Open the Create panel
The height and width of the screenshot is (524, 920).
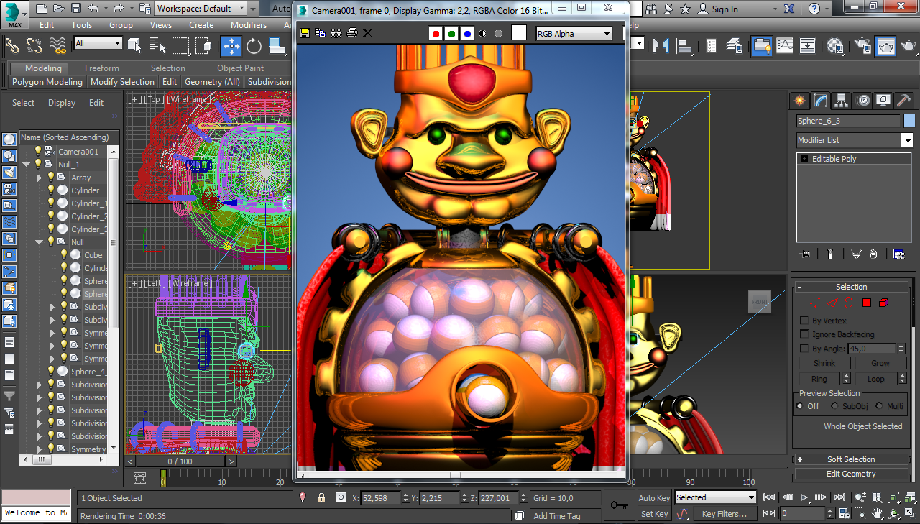coord(799,101)
